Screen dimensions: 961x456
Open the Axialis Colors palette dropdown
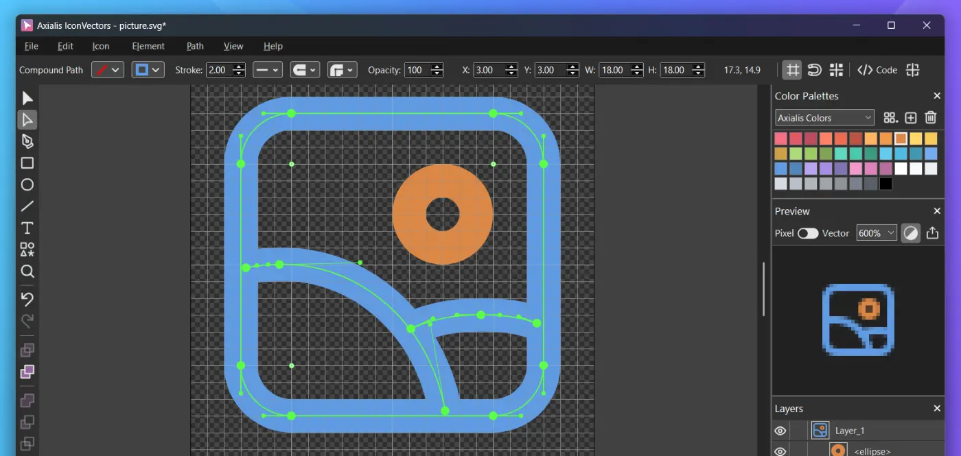(x=824, y=118)
